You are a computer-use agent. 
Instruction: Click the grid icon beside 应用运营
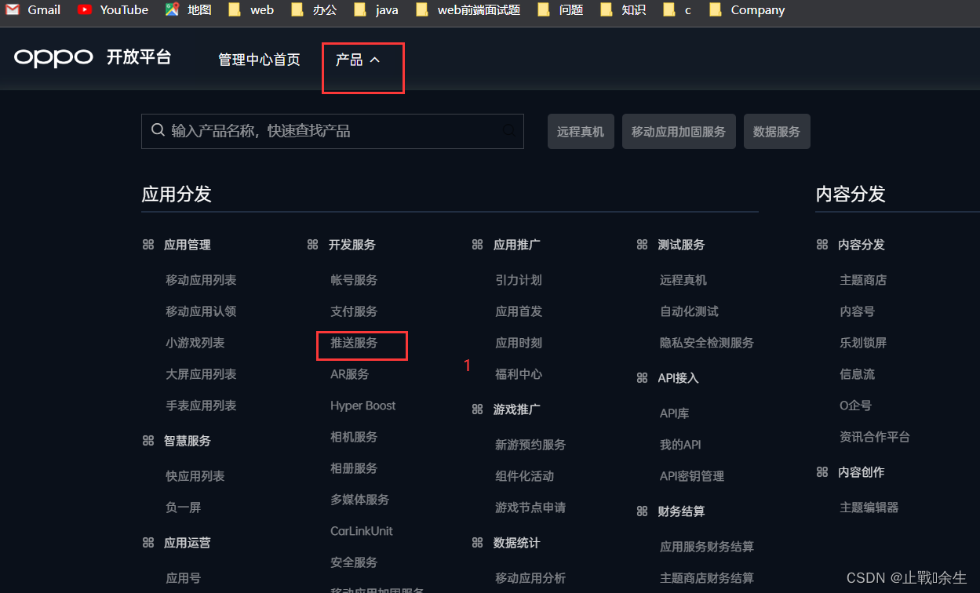point(148,543)
